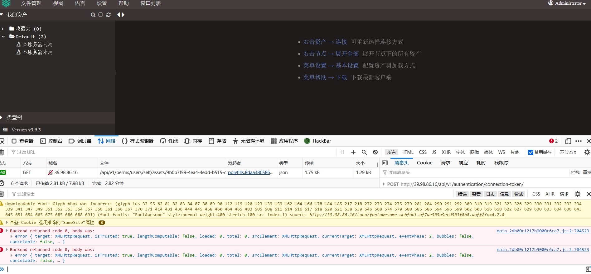
Task: Click the square icon beside asset search
Action: pos(100,15)
